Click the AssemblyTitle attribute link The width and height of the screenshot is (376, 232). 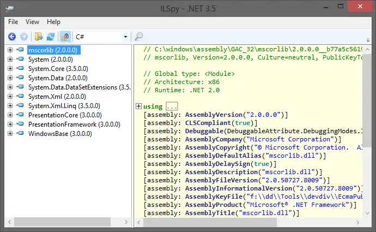pyautogui.click(x=210, y=213)
